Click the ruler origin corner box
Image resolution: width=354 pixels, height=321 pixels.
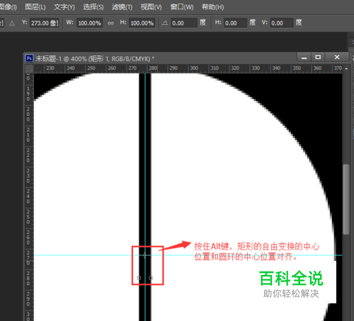(29, 69)
